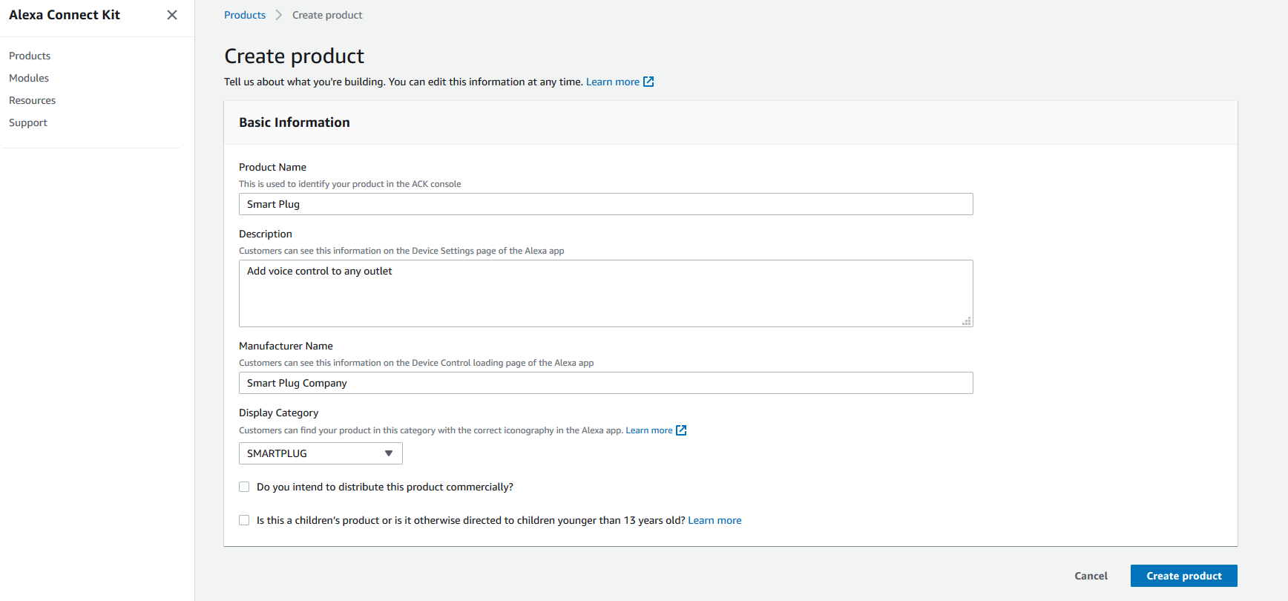Click the Display Category label
The width and height of the screenshot is (1288, 601).
[278, 413]
